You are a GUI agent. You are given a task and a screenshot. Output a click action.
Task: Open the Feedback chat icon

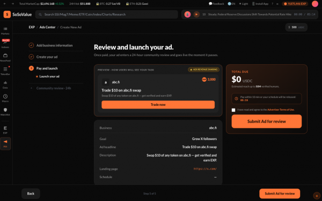(x=216, y=4)
